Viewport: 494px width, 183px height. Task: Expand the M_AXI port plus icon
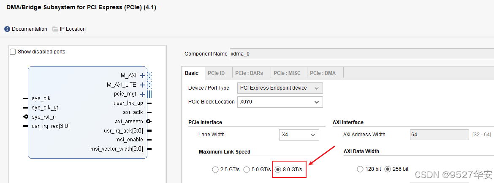click(143, 76)
